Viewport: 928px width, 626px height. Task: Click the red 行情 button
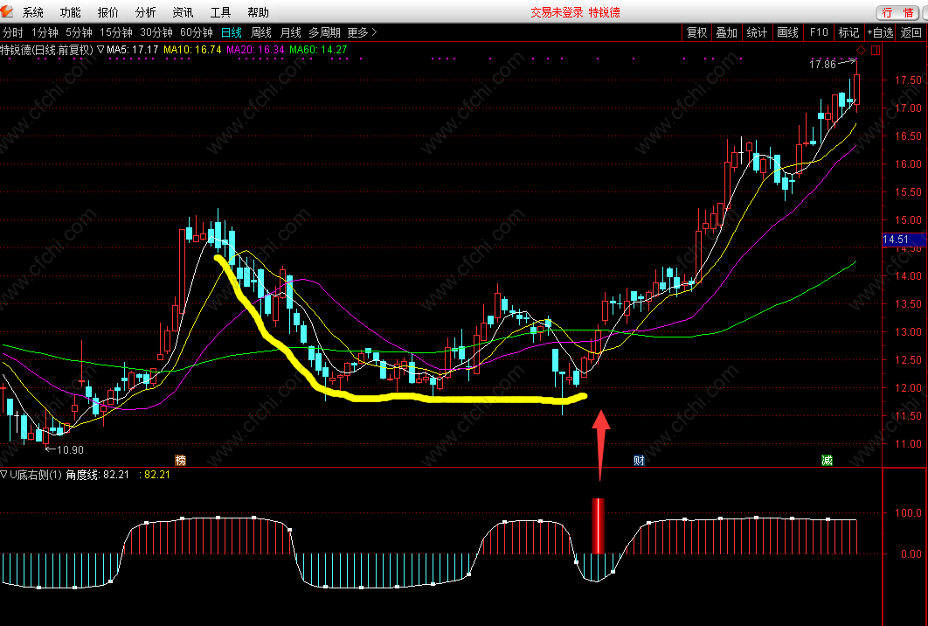897,12
